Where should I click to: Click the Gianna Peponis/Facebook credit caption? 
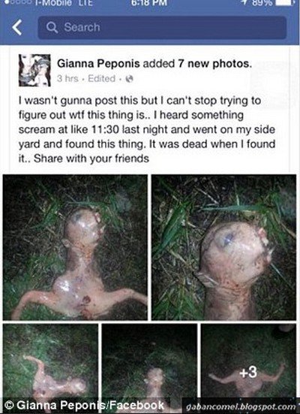coord(85,405)
